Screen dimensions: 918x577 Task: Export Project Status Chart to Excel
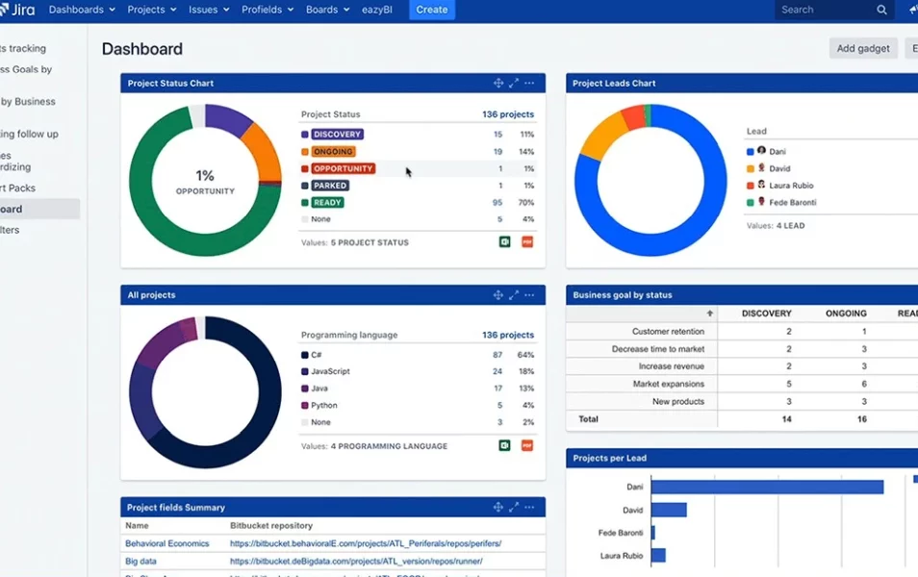(x=504, y=242)
